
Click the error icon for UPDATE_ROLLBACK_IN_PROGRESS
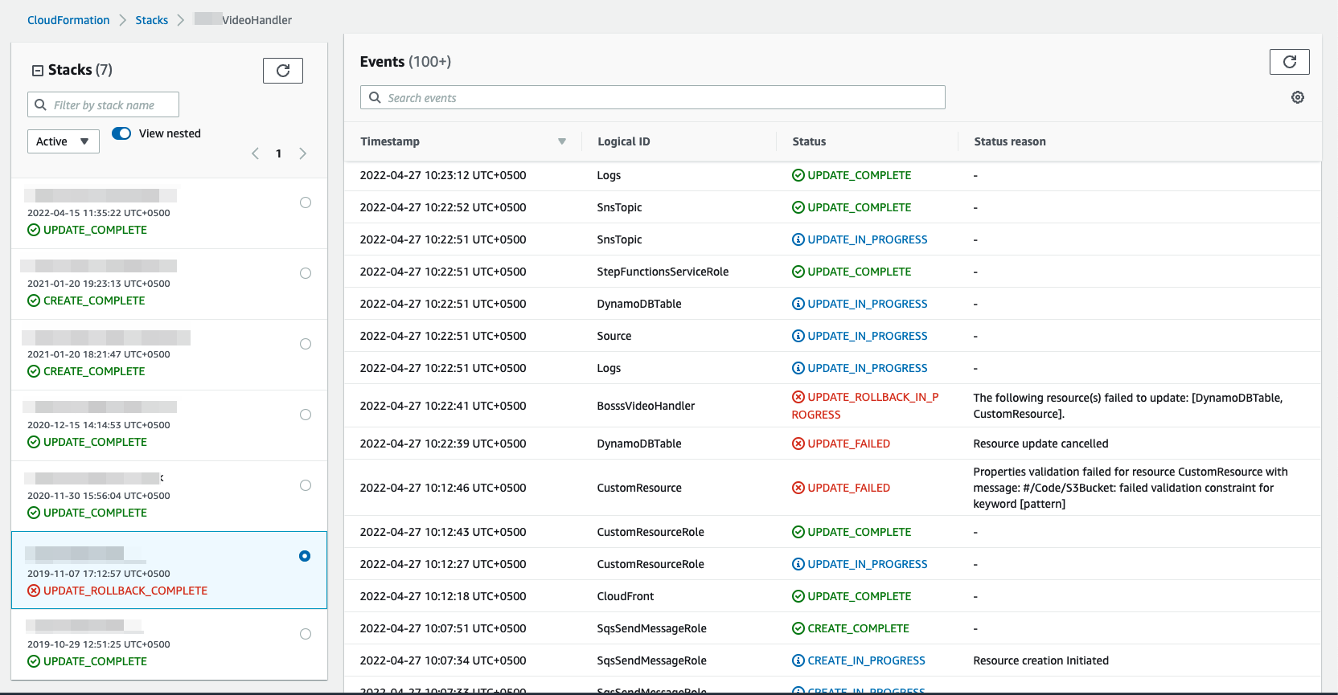point(798,397)
